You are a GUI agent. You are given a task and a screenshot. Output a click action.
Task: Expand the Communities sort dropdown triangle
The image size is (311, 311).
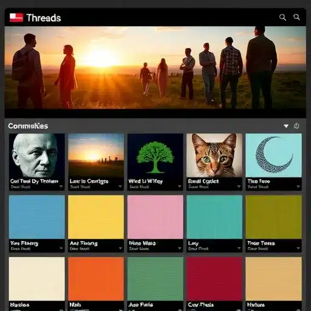[x=286, y=126]
